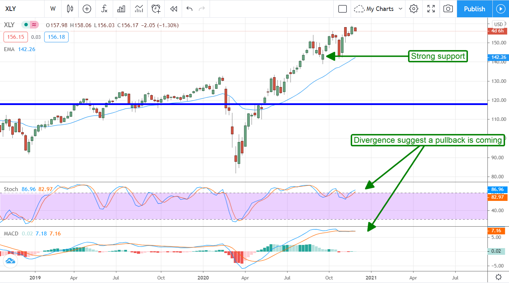Click the USD currency label
This screenshot has width=509, height=283.
coord(498,24)
